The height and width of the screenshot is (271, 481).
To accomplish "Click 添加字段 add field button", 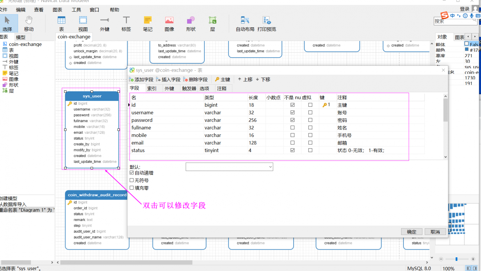I will tap(141, 80).
